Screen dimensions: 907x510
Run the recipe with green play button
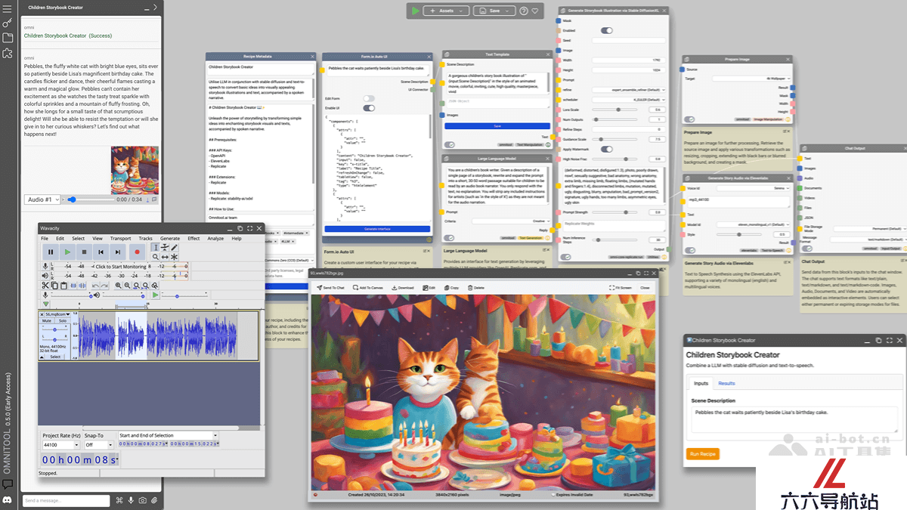[x=415, y=11]
